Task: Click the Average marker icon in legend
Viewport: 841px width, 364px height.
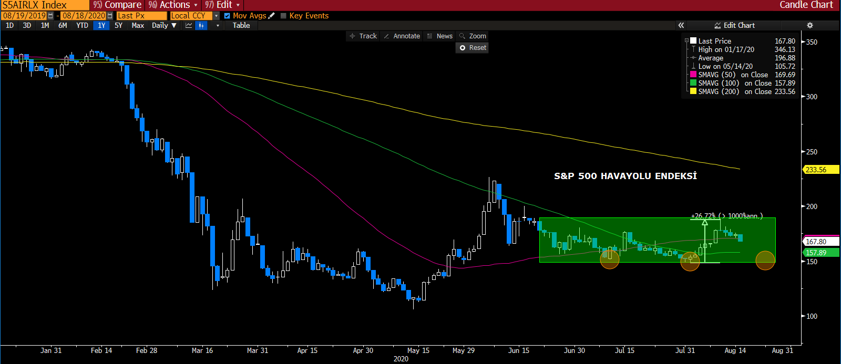Action: click(693, 58)
